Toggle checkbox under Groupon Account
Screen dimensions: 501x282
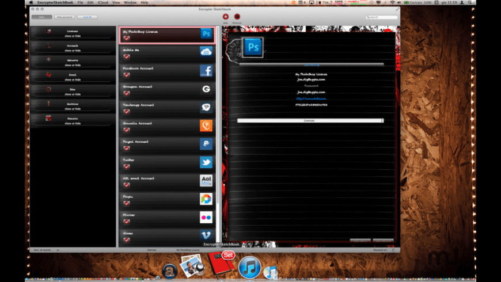[x=127, y=93]
